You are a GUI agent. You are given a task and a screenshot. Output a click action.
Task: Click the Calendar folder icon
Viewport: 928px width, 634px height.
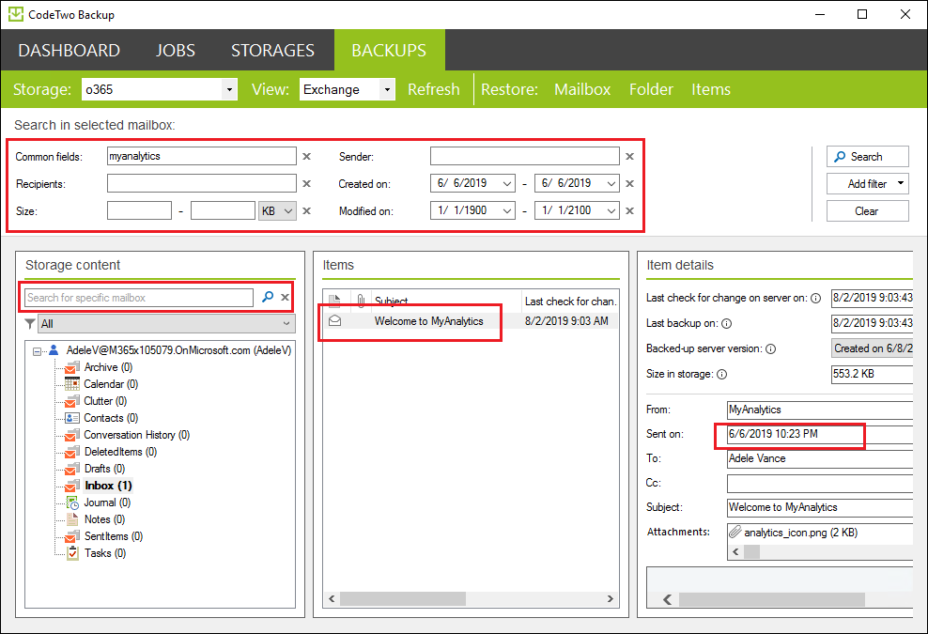(72, 384)
